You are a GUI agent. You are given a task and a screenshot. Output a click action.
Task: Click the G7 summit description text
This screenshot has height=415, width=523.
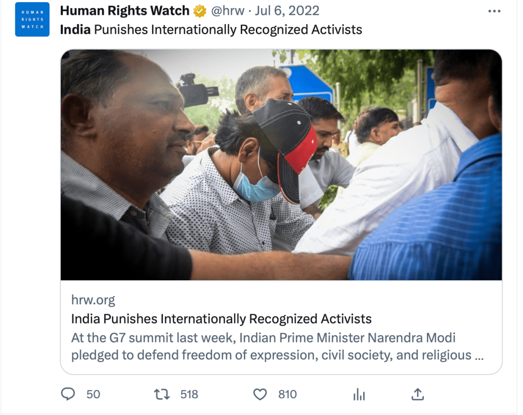(277, 346)
